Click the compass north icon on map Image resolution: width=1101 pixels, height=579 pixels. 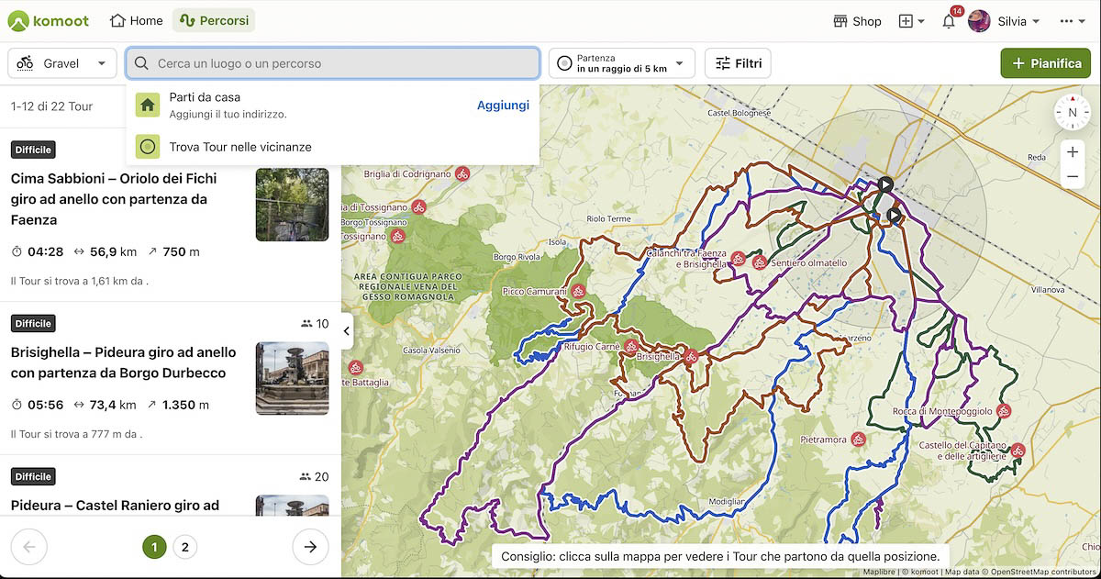tap(1072, 113)
